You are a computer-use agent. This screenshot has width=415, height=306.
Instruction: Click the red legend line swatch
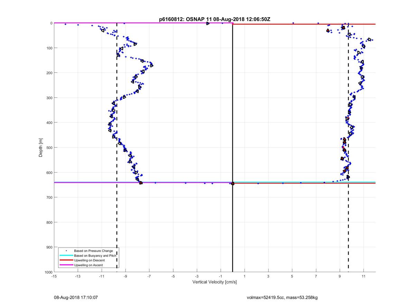coord(66,260)
